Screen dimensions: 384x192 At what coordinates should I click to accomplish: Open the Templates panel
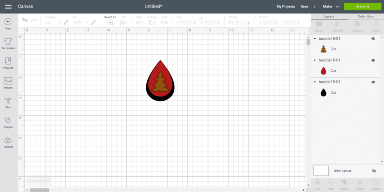point(8,42)
